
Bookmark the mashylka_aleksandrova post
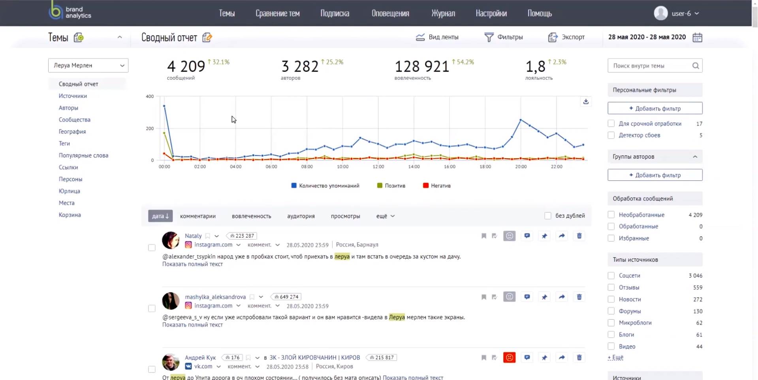(x=483, y=297)
